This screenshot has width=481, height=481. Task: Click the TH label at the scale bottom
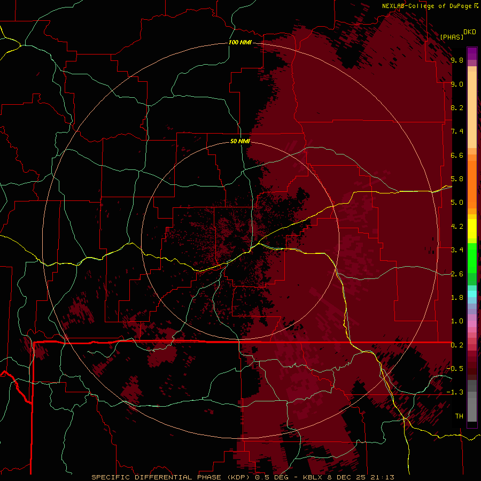[x=459, y=416]
